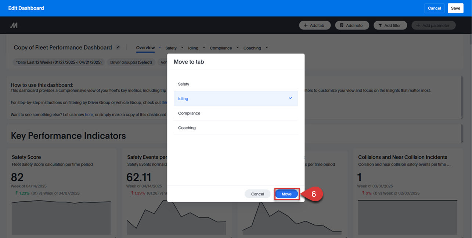Click the plus icon on Add parameter

tap(418, 26)
